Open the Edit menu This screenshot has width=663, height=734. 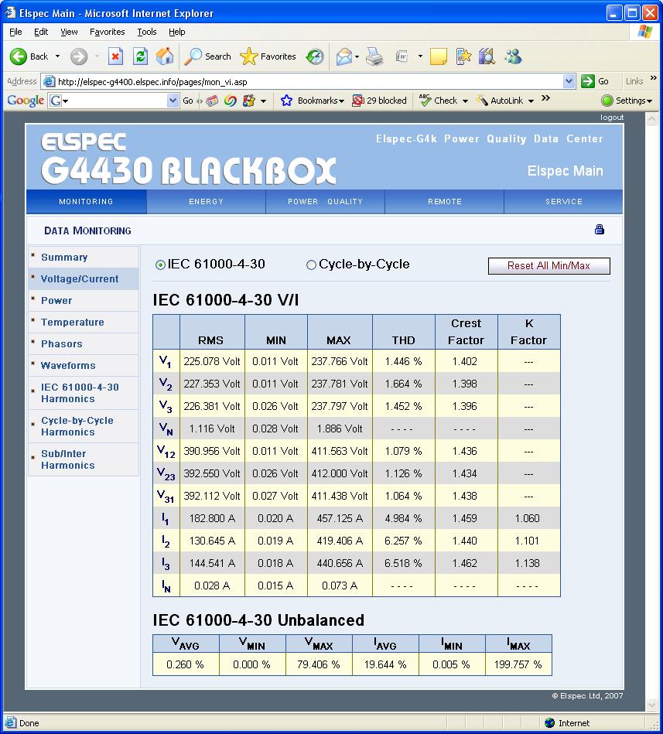(41, 32)
